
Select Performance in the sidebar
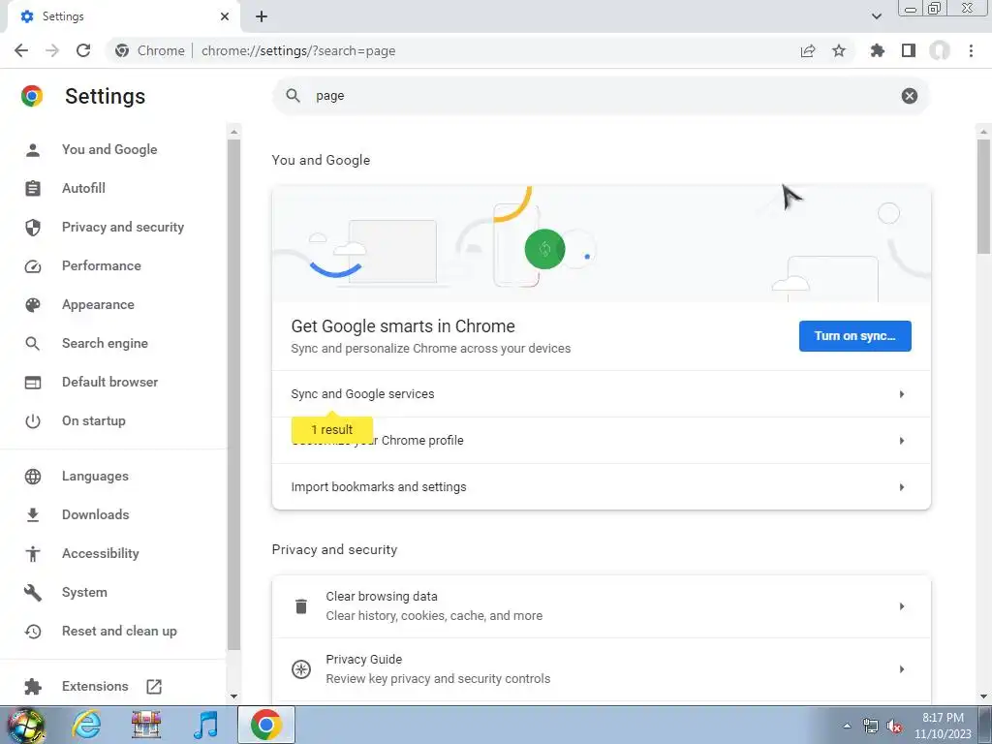point(101,265)
